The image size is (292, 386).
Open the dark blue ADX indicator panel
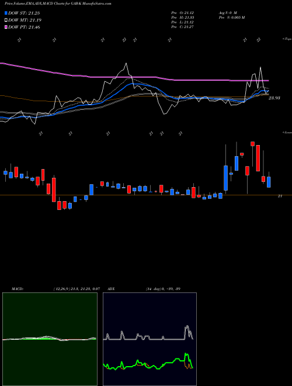tap(150, 339)
